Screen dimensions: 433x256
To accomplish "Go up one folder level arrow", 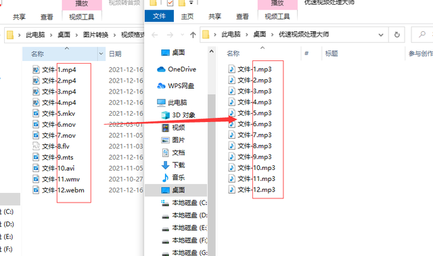I will (193, 35).
